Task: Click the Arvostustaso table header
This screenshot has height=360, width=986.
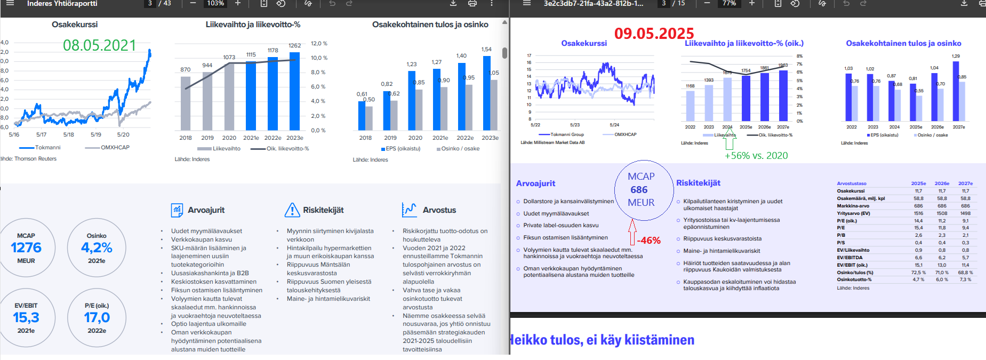Action: 852,183
